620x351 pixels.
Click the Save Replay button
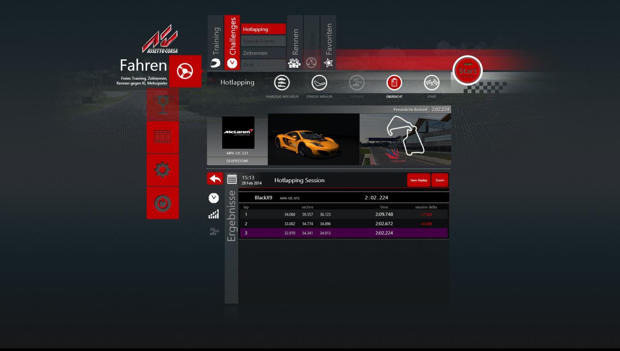pyautogui.click(x=418, y=180)
